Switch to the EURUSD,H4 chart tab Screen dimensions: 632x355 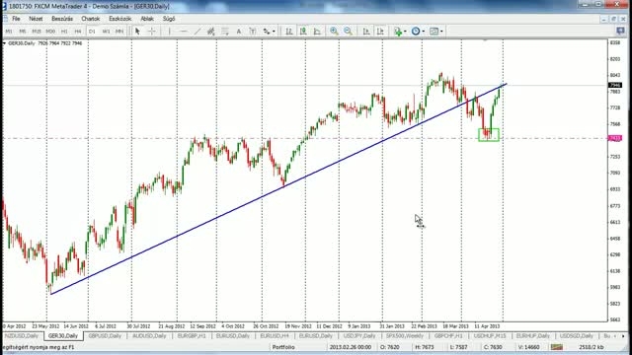(275, 335)
